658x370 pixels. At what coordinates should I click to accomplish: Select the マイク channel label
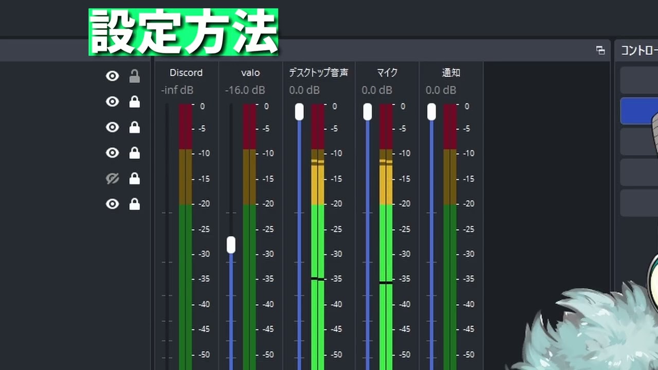coord(387,73)
